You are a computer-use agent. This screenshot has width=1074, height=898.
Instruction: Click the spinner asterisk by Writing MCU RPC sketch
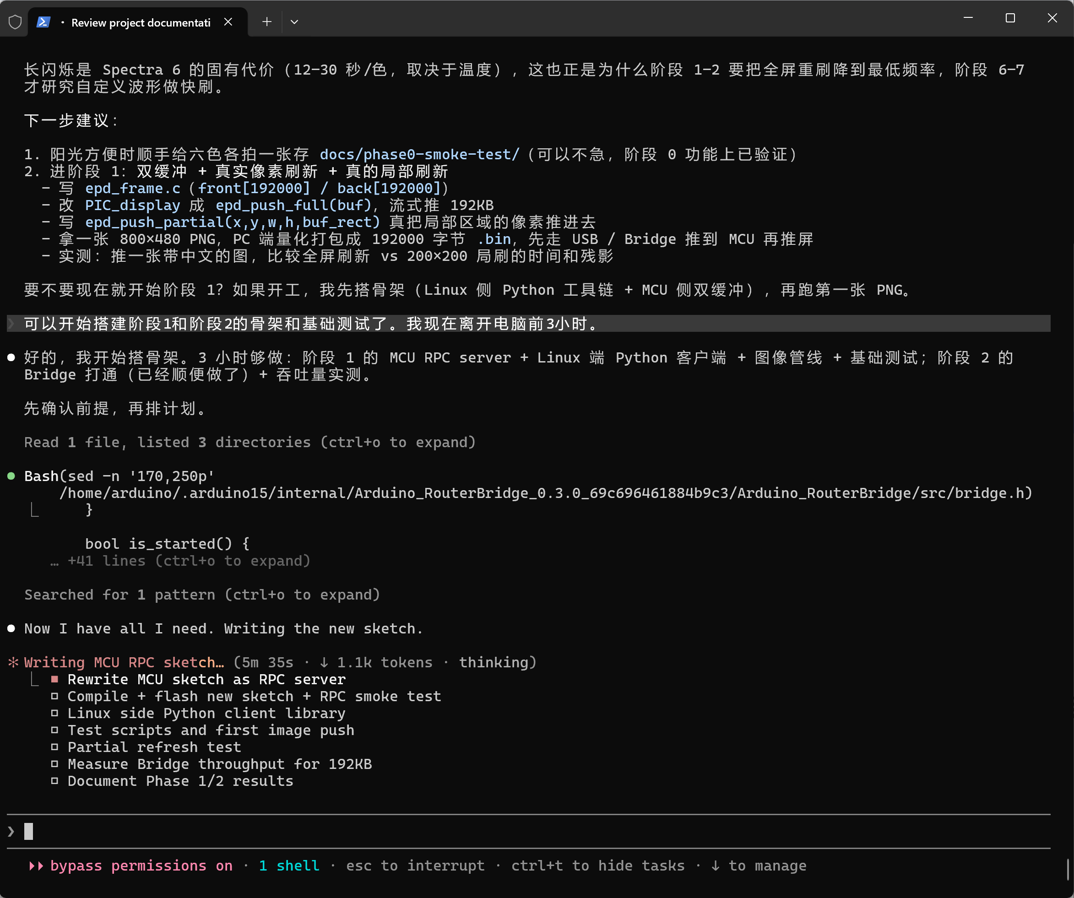(x=13, y=662)
